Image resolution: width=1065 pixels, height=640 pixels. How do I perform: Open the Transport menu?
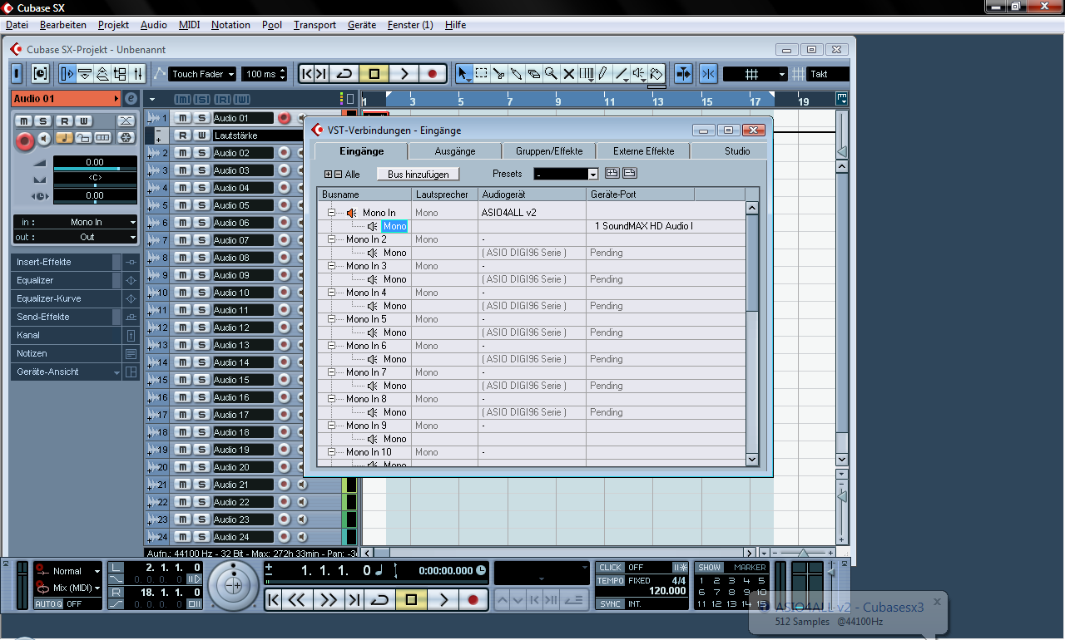pos(315,25)
